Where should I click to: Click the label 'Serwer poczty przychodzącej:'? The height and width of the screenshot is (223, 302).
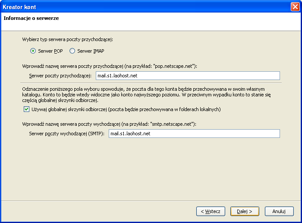(60, 76)
